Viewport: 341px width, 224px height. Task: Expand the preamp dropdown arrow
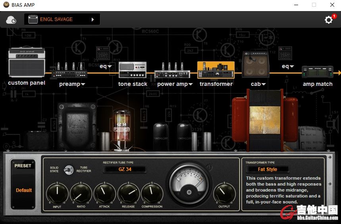point(83,84)
